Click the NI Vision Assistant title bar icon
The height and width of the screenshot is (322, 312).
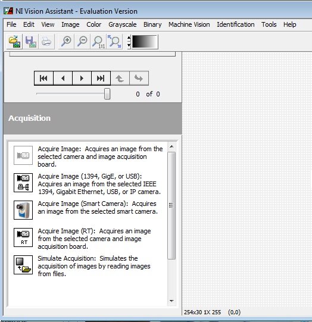[x=8, y=11]
